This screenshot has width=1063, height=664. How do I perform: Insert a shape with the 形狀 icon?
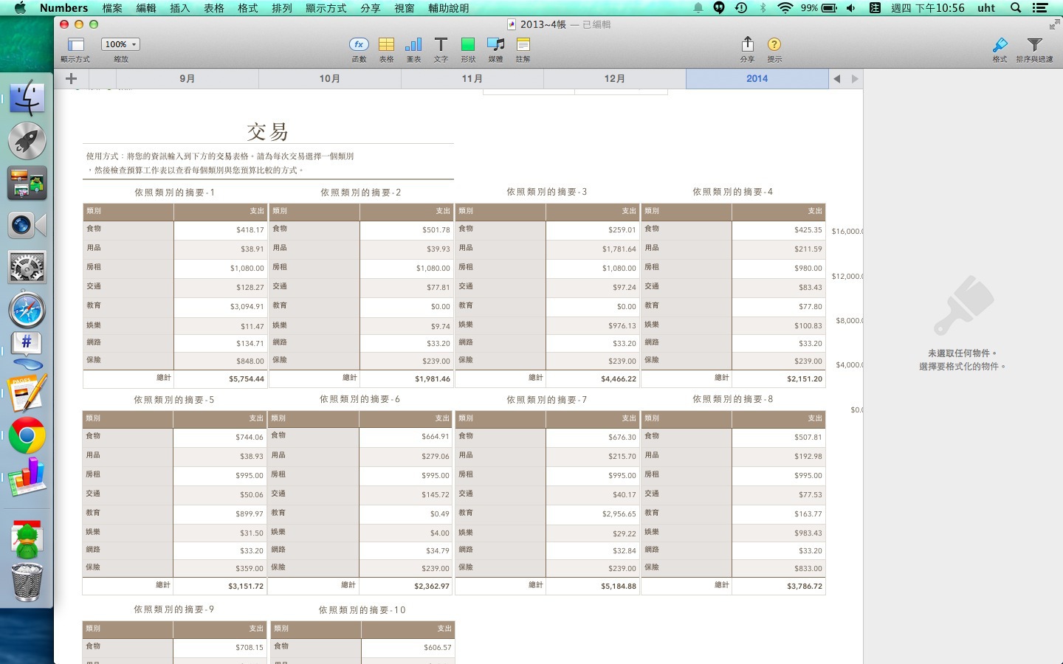click(x=468, y=44)
